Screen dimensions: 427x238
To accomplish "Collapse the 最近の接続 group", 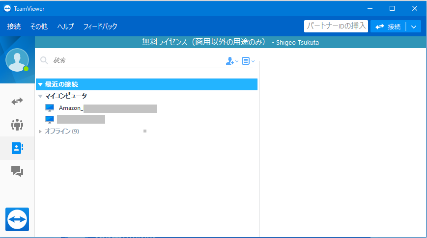I will tap(40, 84).
